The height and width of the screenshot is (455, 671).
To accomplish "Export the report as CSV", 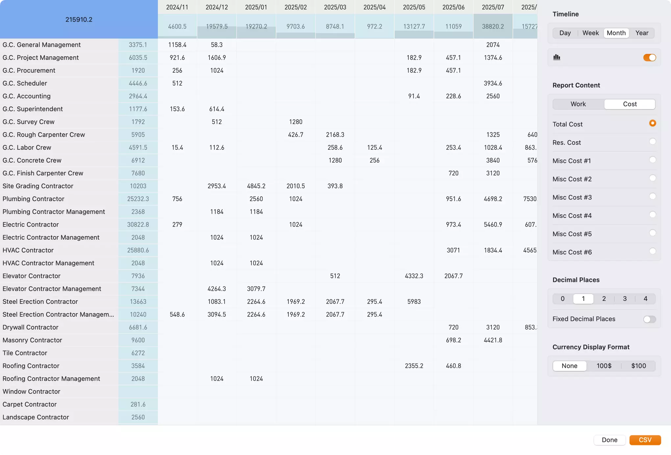I will (x=645, y=440).
